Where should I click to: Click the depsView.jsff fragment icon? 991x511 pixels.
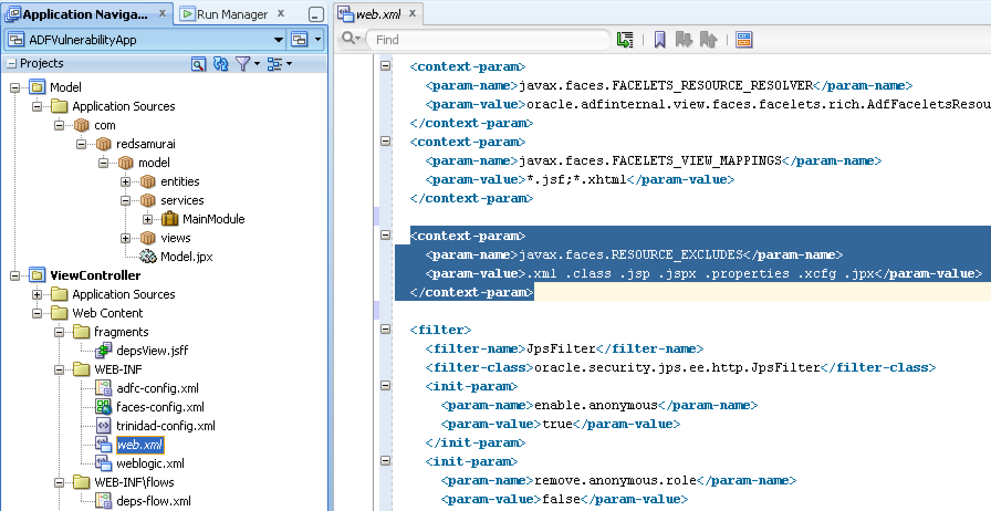[103, 351]
